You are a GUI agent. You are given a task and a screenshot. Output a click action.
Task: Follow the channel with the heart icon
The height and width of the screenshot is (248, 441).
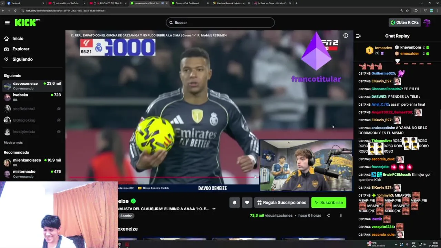coord(247,203)
